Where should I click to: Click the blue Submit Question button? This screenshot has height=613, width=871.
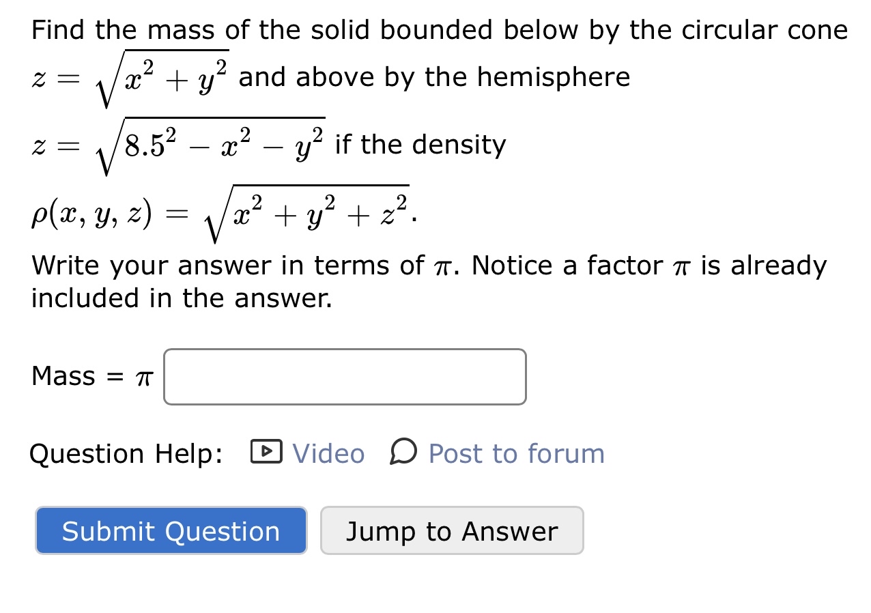pyautogui.click(x=170, y=531)
